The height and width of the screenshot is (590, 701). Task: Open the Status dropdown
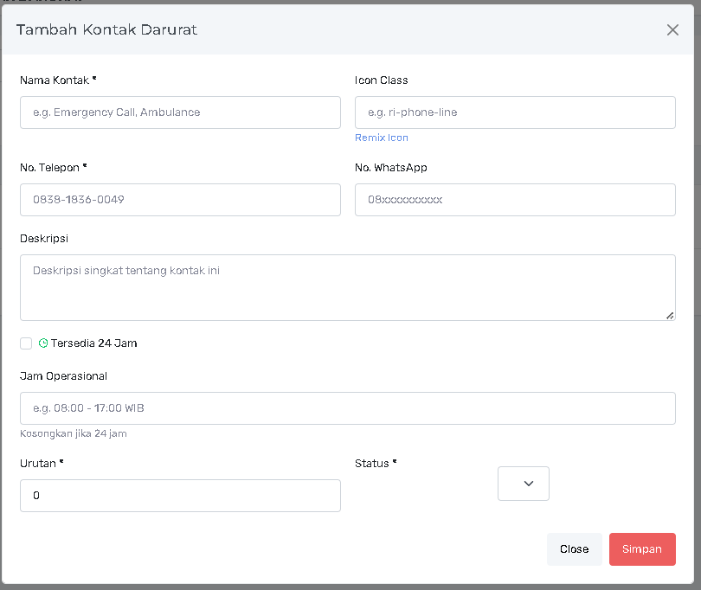click(x=524, y=484)
